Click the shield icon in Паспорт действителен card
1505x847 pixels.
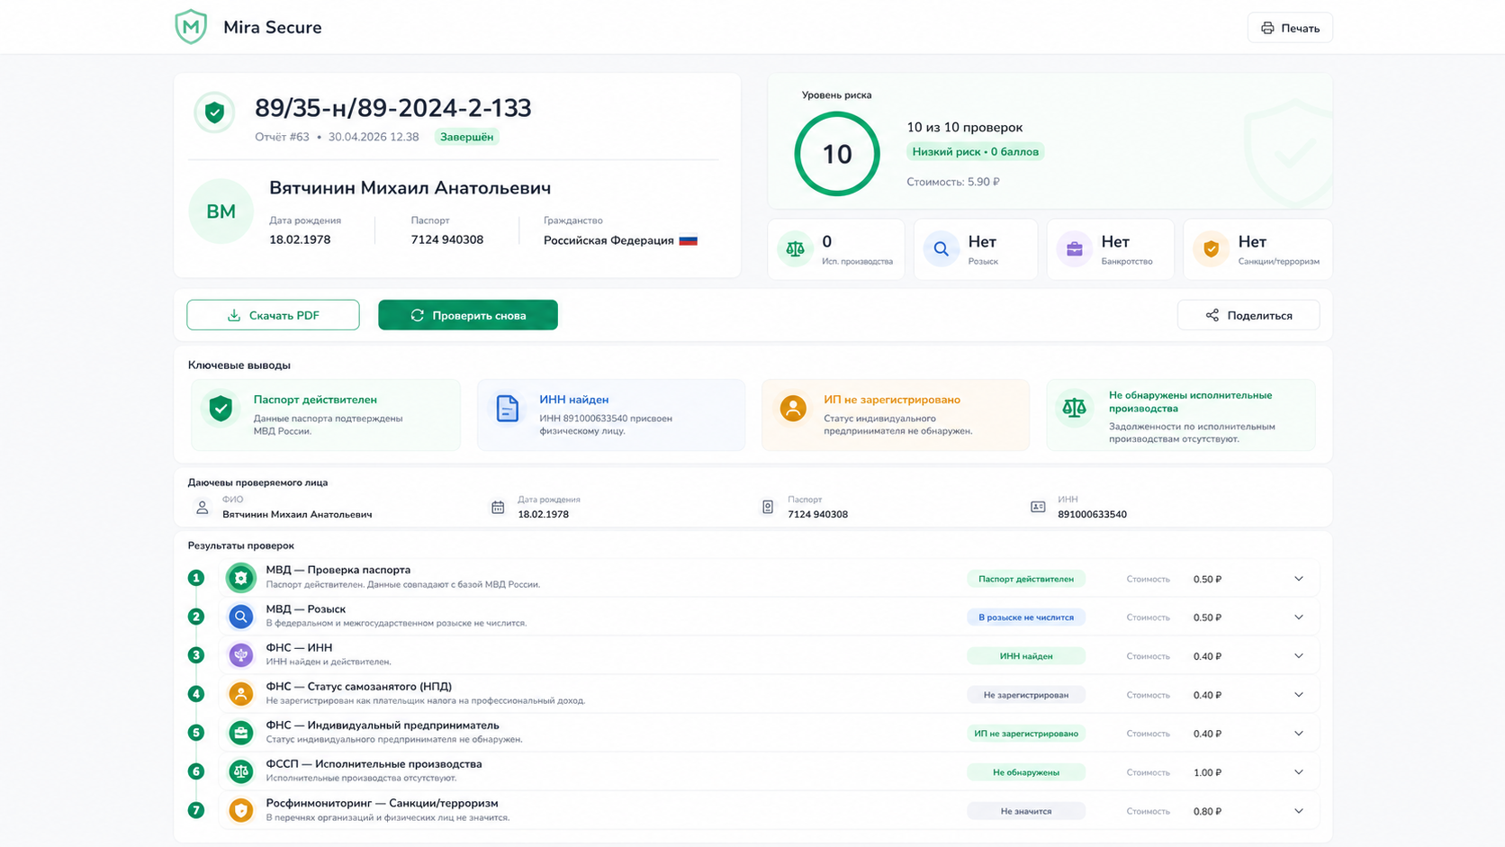pyautogui.click(x=221, y=408)
